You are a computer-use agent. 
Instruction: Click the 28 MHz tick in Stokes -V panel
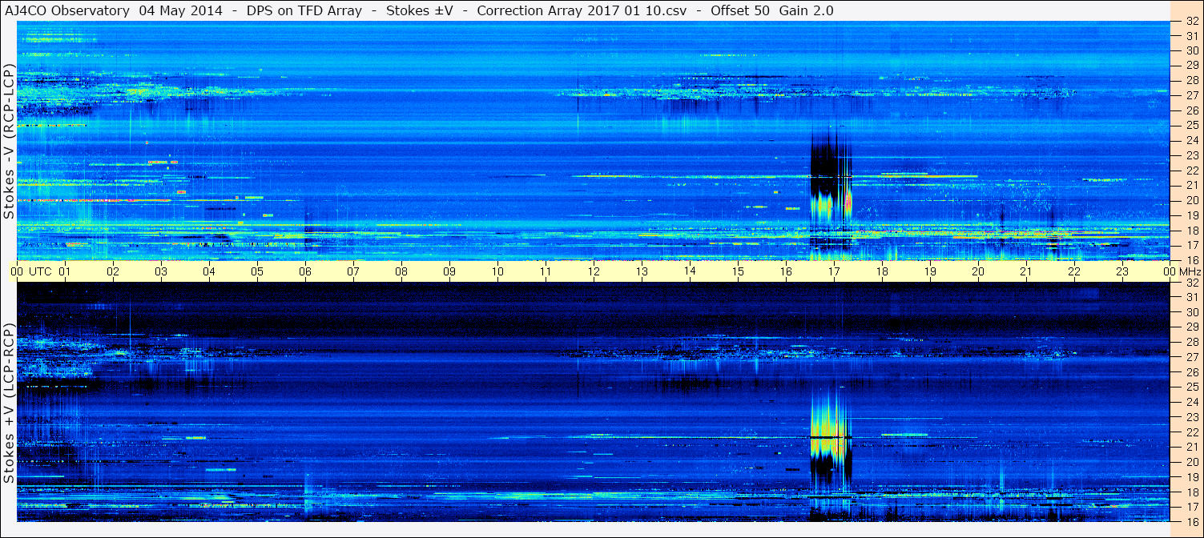pos(1191,80)
